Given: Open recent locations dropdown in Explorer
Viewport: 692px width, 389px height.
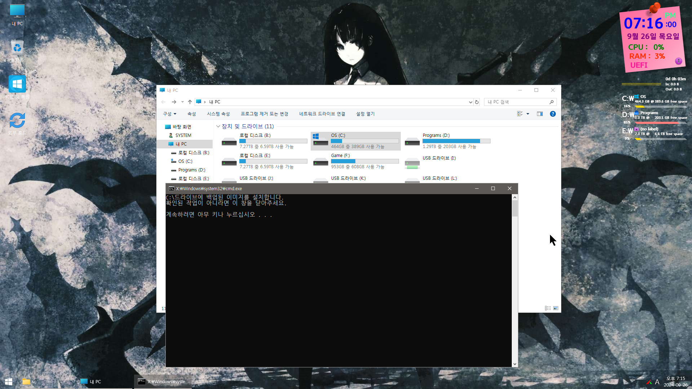Looking at the screenshot, I should coord(182,102).
